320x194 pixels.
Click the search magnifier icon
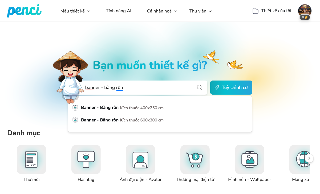click(x=200, y=87)
